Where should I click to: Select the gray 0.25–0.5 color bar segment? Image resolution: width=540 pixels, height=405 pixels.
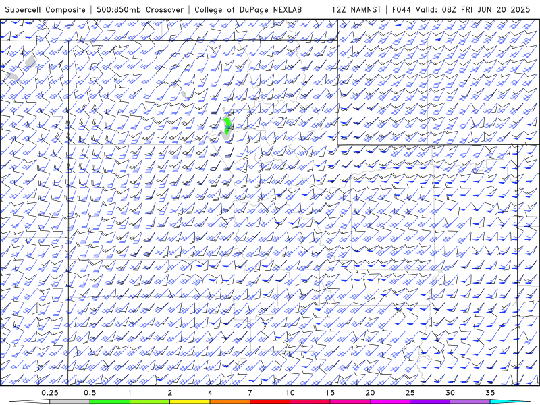[70, 402]
